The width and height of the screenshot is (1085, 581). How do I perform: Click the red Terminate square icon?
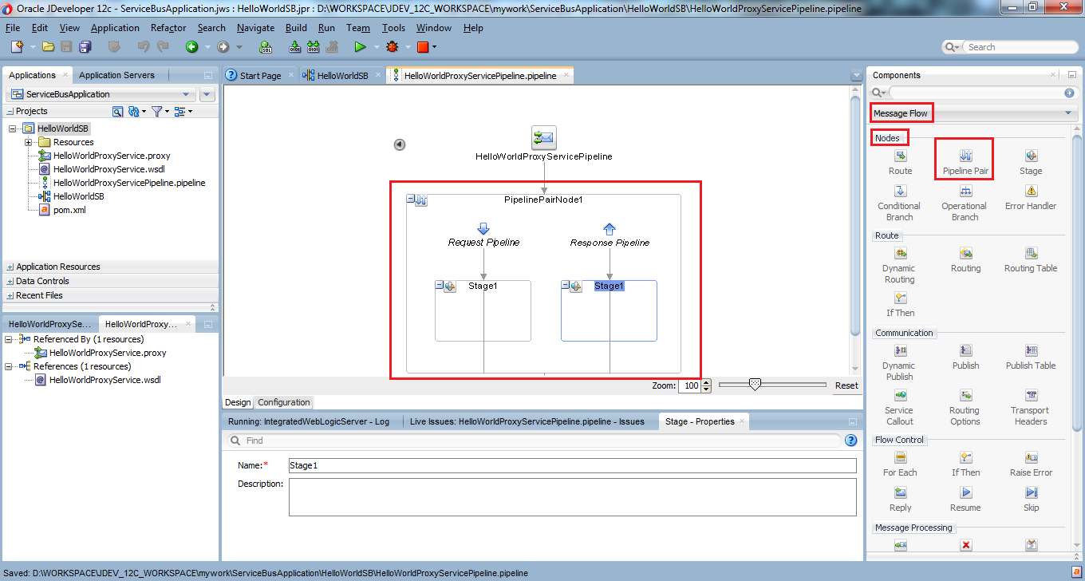423,47
